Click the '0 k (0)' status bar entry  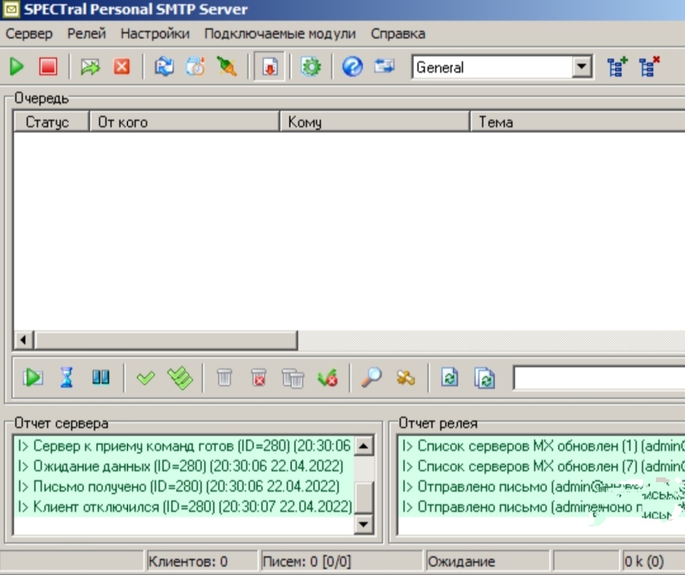click(653, 561)
